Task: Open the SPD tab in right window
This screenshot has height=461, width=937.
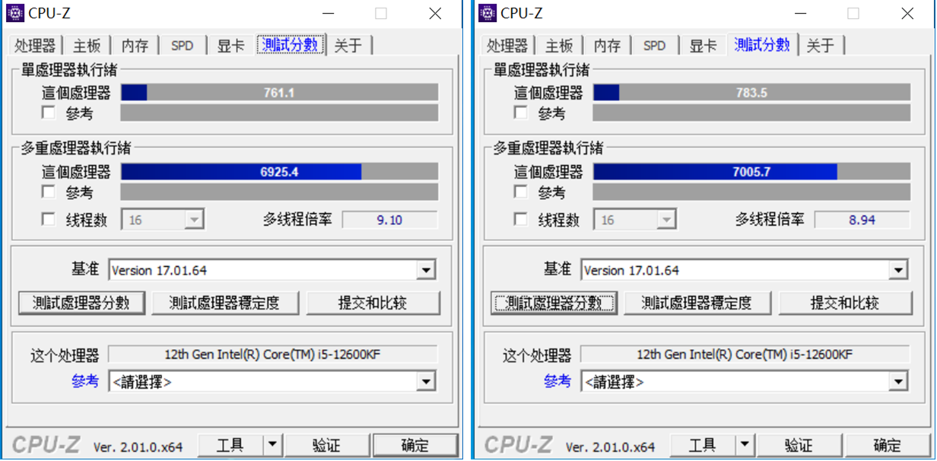Action: 654,46
